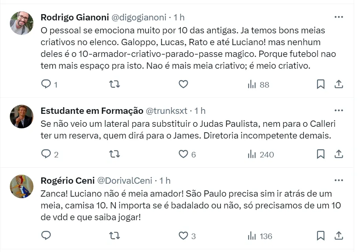Open more options for Rodrigo Gianoni's tweet
Viewport: 364px width, 252px height.
[338, 17]
